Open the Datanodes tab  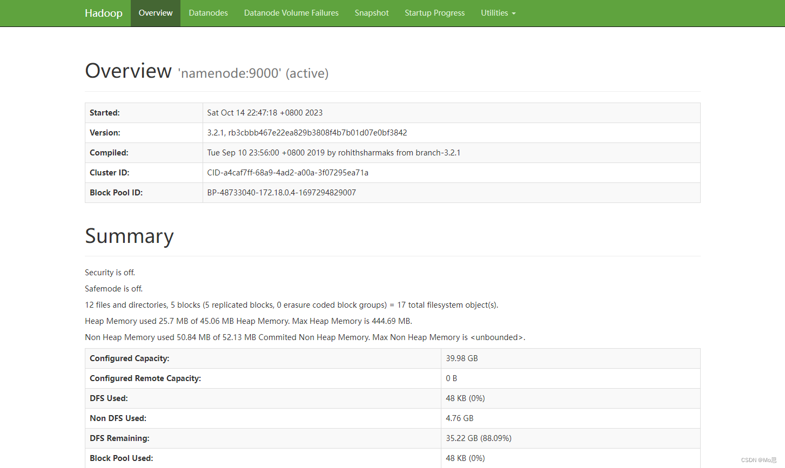208,13
